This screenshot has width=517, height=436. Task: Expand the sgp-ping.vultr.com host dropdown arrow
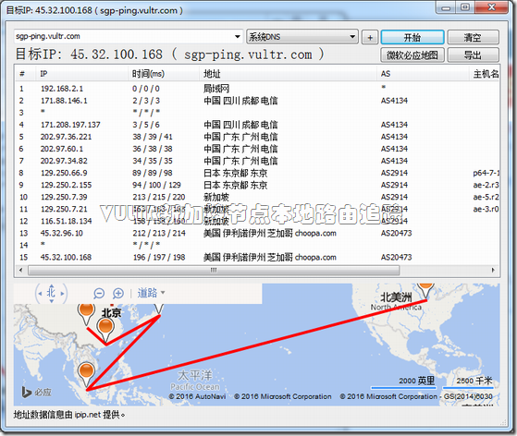point(237,37)
